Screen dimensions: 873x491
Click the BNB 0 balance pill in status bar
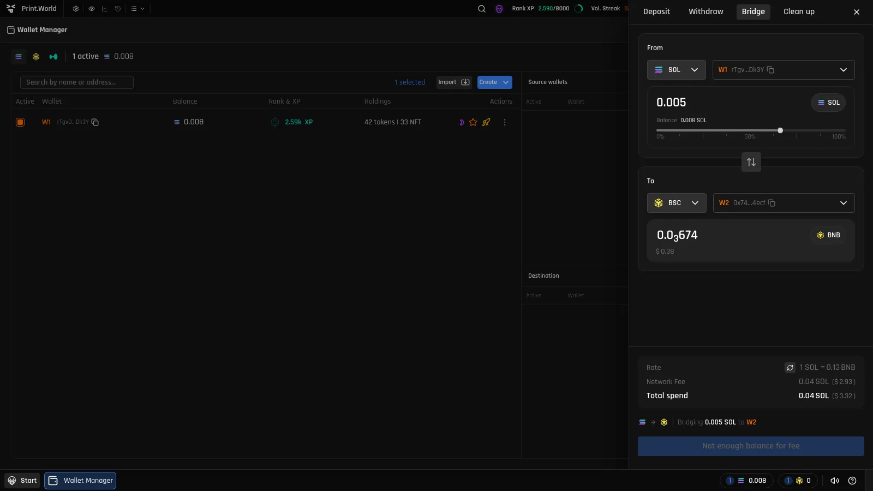798,481
